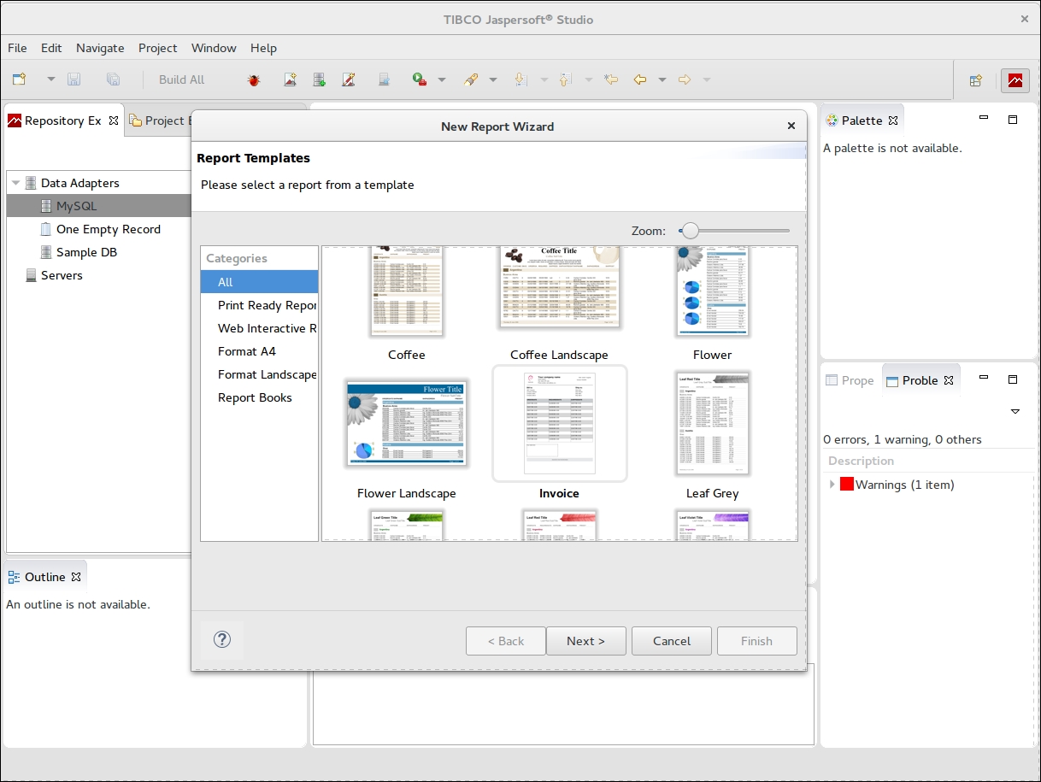Click the Save floppy disk icon
1041x782 pixels.
(x=74, y=79)
